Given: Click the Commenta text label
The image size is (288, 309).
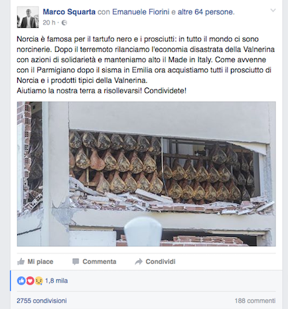Looking at the screenshot, I should pos(100,262).
